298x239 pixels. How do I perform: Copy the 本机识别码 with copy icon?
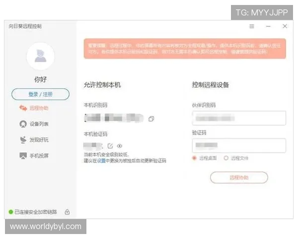pos(151,119)
